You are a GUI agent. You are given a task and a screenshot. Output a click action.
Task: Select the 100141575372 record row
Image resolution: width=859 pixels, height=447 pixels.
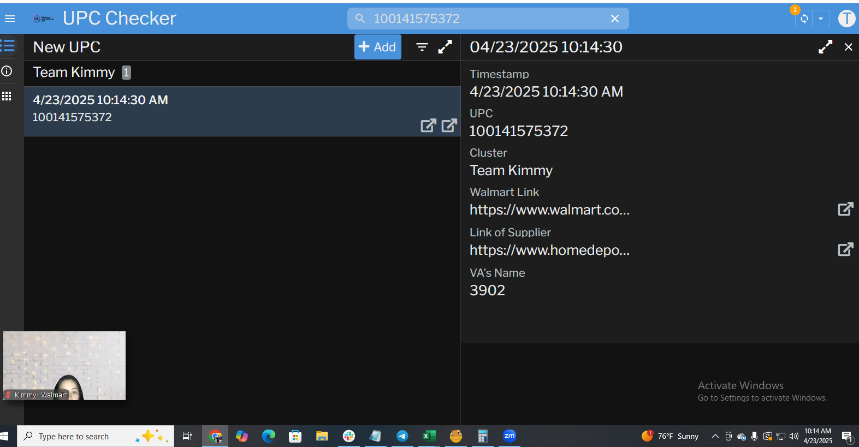(x=218, y=109)
